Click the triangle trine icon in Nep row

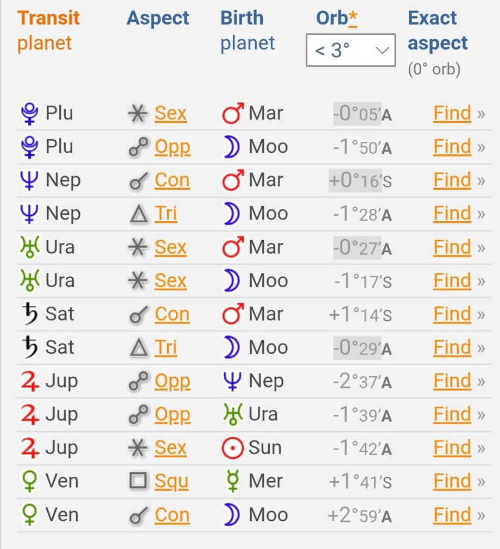pyautogui.click(x=138, y=214)
